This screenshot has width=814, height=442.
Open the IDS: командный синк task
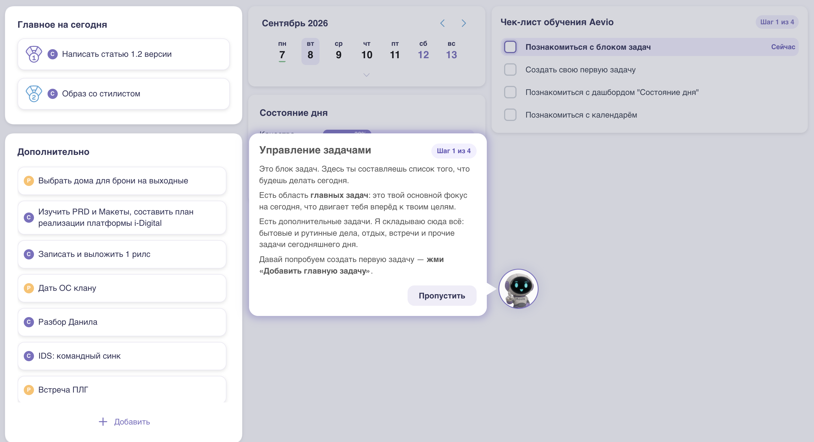coord(122,356)
